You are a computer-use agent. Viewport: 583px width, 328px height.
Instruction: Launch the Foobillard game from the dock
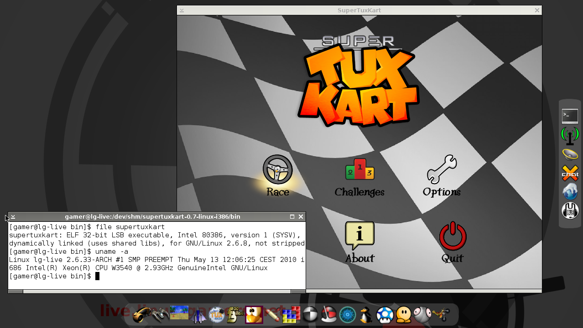tap(235, 314)
